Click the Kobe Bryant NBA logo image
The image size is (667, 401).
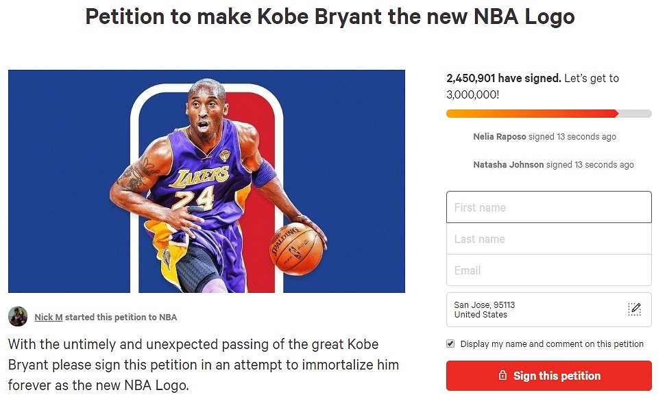[x=206, y=181]
